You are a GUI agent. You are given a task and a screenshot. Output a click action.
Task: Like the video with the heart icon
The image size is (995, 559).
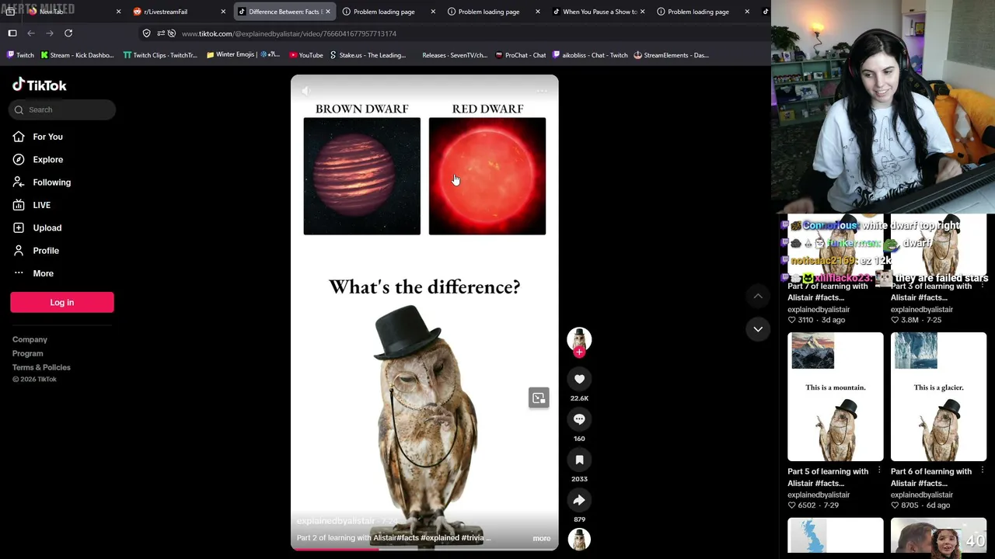579,379
